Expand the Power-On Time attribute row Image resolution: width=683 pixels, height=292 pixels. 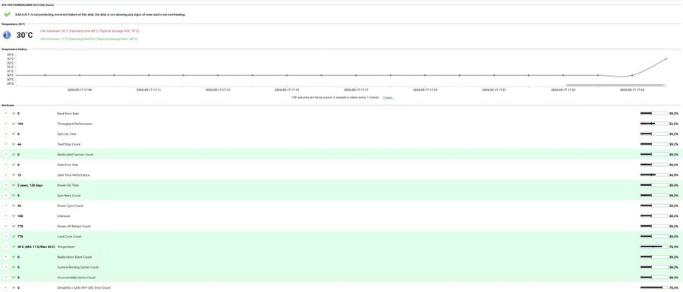(x=5, y=185)
